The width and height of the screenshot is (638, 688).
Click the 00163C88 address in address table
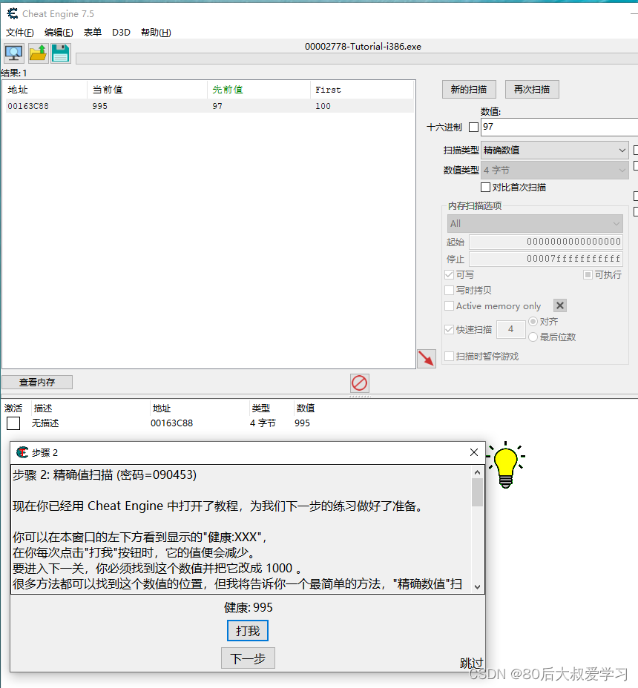click(171, 423)
